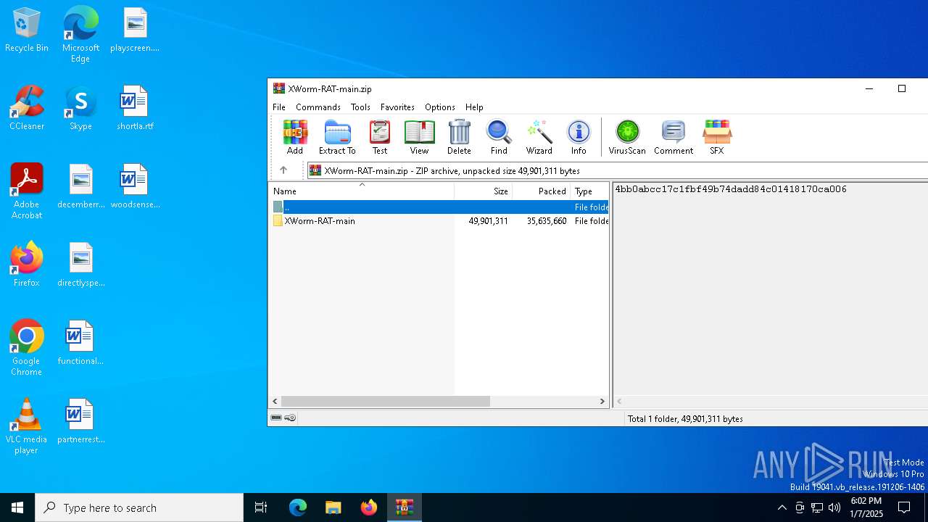This screenshot has width=928, height=522.
Task: Click the Test archive icon
Action: [x=380, y=138]
